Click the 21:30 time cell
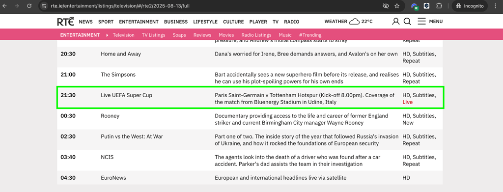The width and height of the screenshot is (503, 192). pyautogui.click(x=68, y=95)
